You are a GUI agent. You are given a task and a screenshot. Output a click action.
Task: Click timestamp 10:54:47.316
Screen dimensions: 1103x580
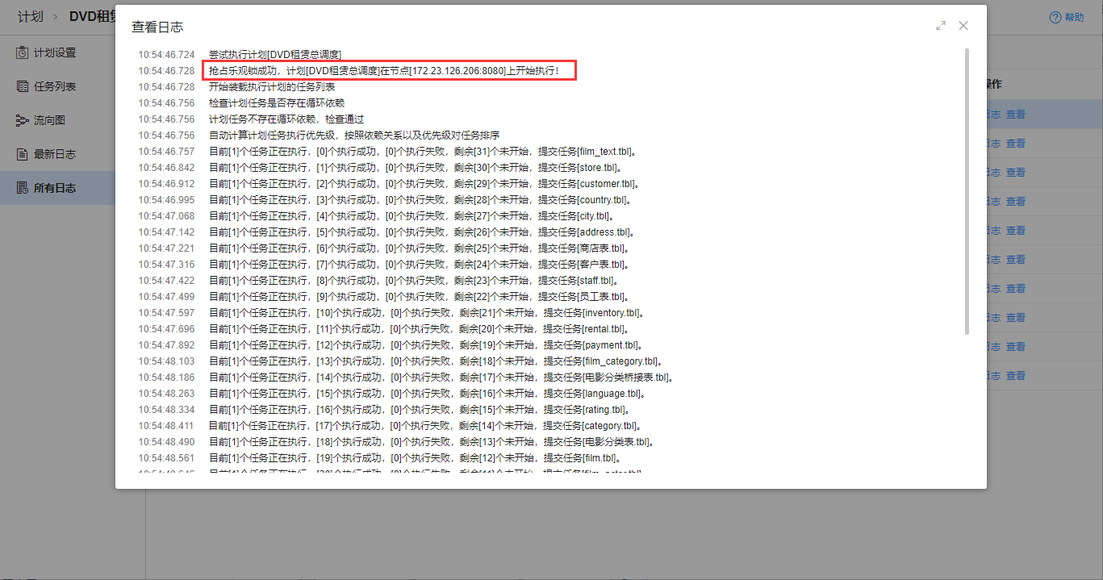(x=166, y=265)
